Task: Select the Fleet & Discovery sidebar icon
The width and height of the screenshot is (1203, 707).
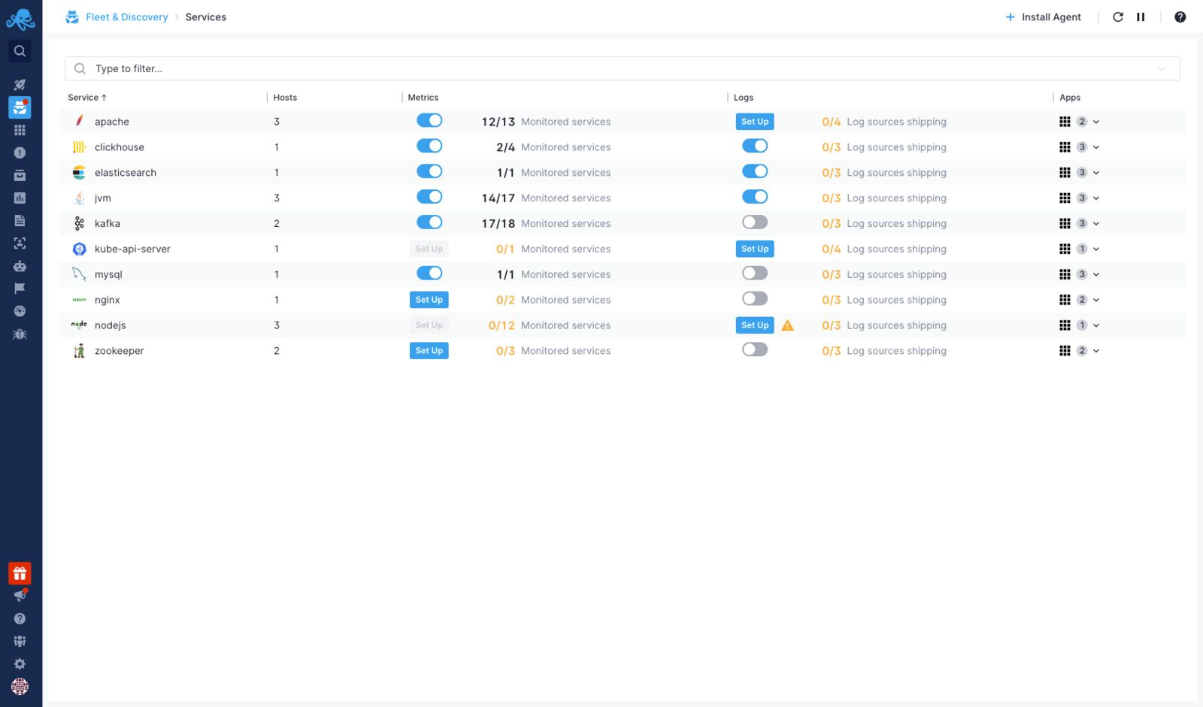Action: (20, 107)
